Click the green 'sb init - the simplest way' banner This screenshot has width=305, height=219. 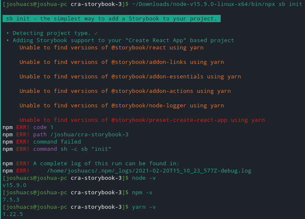pyautogui.click(x=112, y=18)
